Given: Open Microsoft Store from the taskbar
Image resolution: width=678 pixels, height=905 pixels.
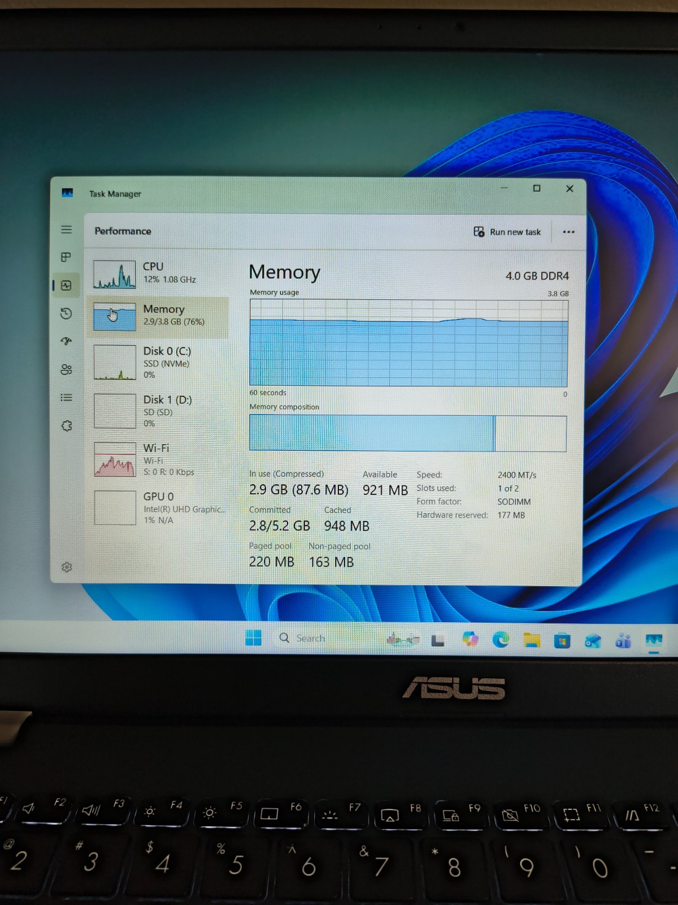Looking at the screenshot, I should 562,641.
